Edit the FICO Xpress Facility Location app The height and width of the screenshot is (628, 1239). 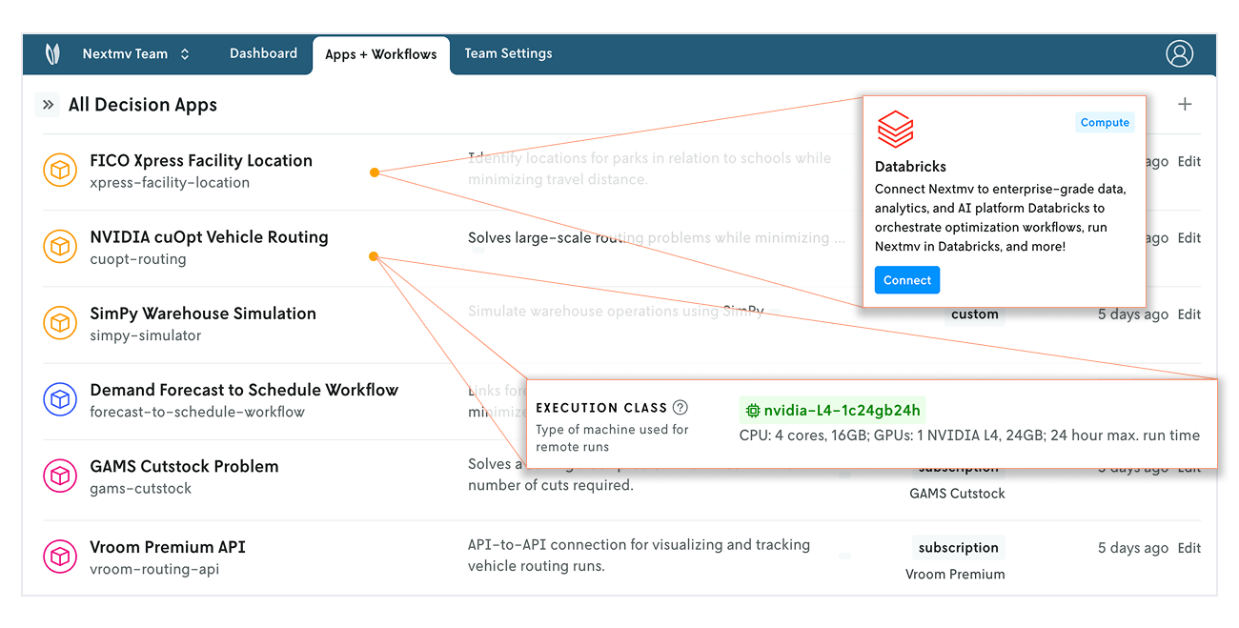(1188, 162)
